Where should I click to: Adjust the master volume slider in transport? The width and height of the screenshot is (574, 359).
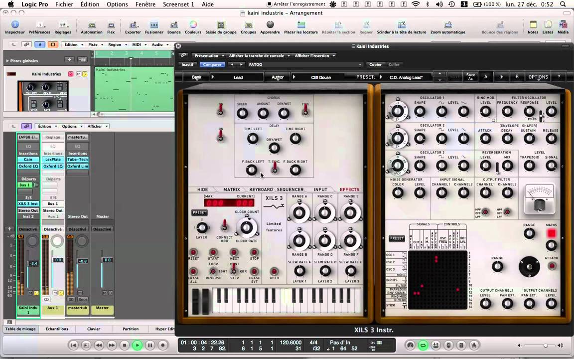coord(546,346)
